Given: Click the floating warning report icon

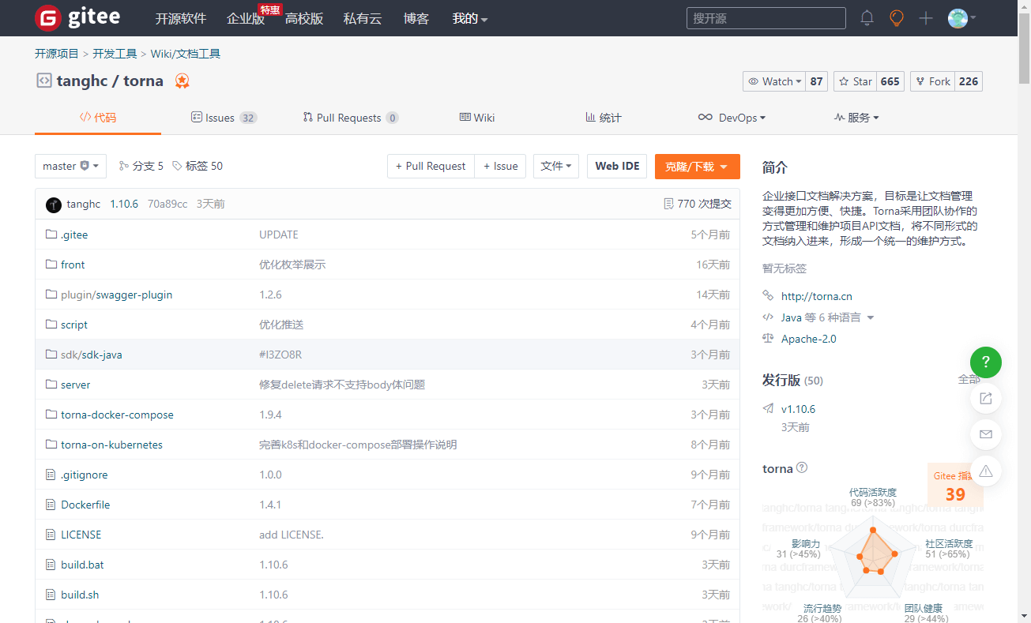Looking at the screenshot, I should coord(986,471).
